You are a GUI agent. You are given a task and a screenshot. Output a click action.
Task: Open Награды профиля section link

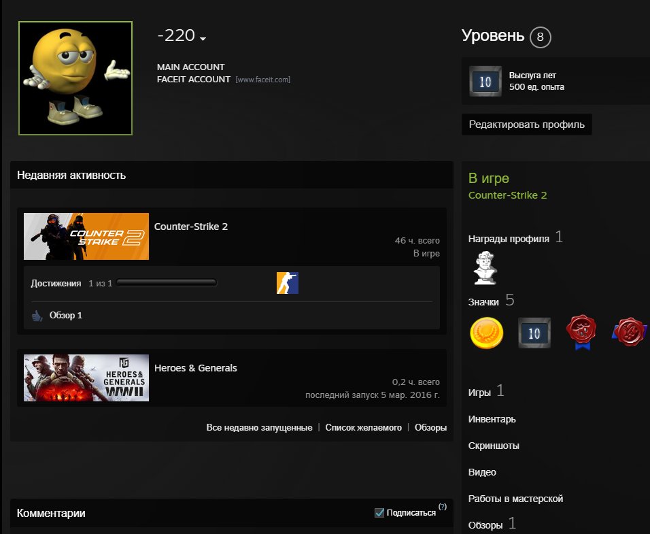(x=509, y=239)
